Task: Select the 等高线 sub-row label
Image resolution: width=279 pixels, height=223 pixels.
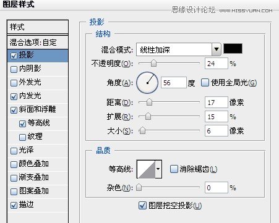Action: point(39,123)
